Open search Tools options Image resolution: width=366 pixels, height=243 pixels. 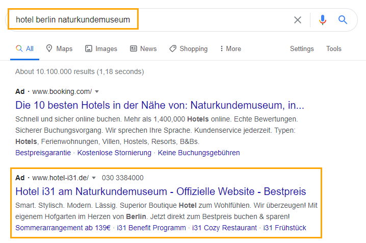coord(334,48)
